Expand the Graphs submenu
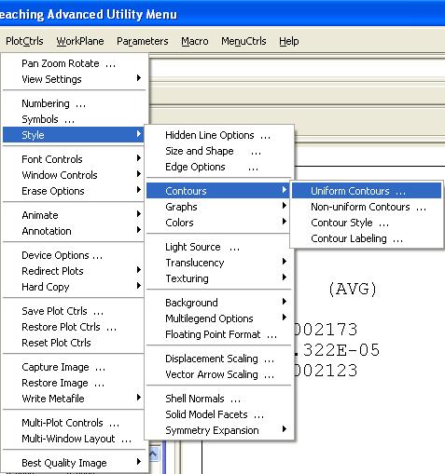Image resolution: width=445 pixels, height=474 pixels. [x=219, y=207]
